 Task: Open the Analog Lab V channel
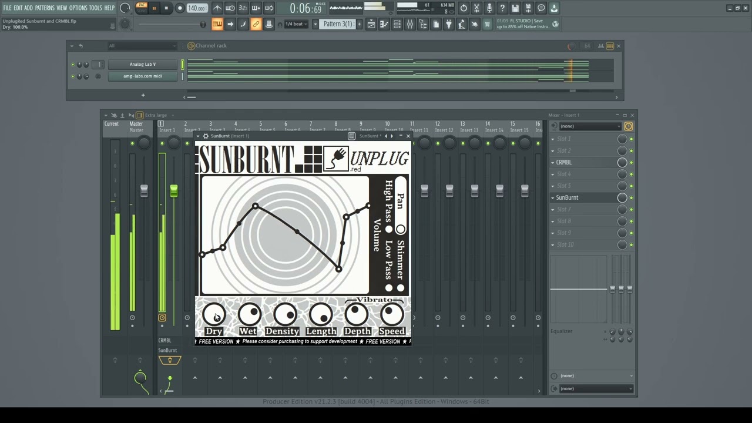pyautogui.click(x=142, y=65)
